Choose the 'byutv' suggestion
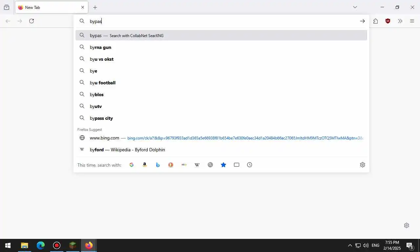The width and height of the screenshot is (420, 252). click(221, 106)
